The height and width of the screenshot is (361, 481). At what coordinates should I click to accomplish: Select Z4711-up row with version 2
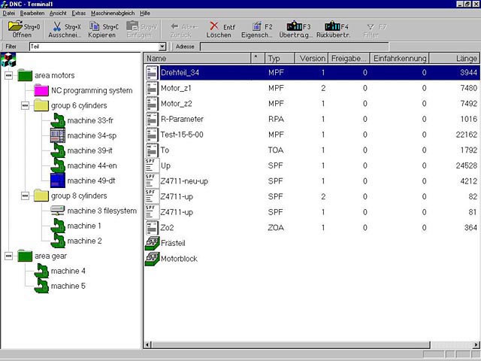(312, 197)
